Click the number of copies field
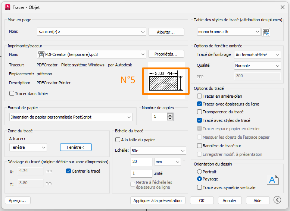This screenshot has width=290, height=211. click(159, 117)
